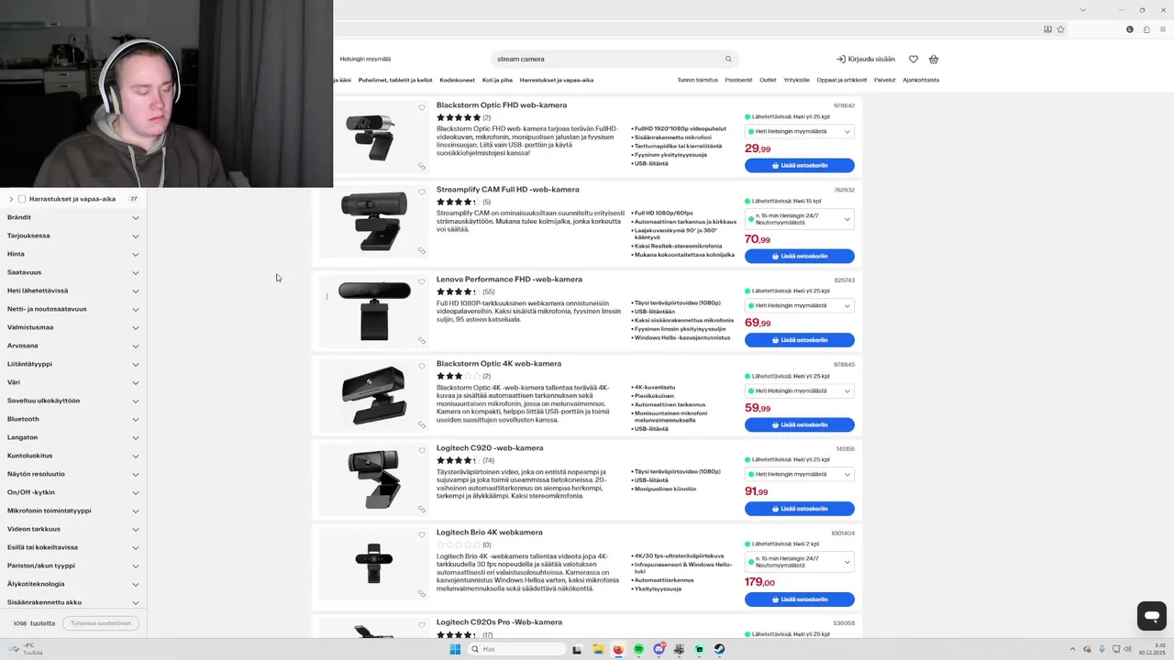Image resolution: width=1174 pixels, height=660 pixels.
Task: Open the Koti ja piha menu
Action: click(497, 80)
